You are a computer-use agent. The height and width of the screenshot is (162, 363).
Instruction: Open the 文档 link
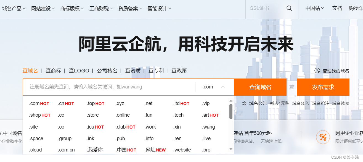(x=337, y=8)
